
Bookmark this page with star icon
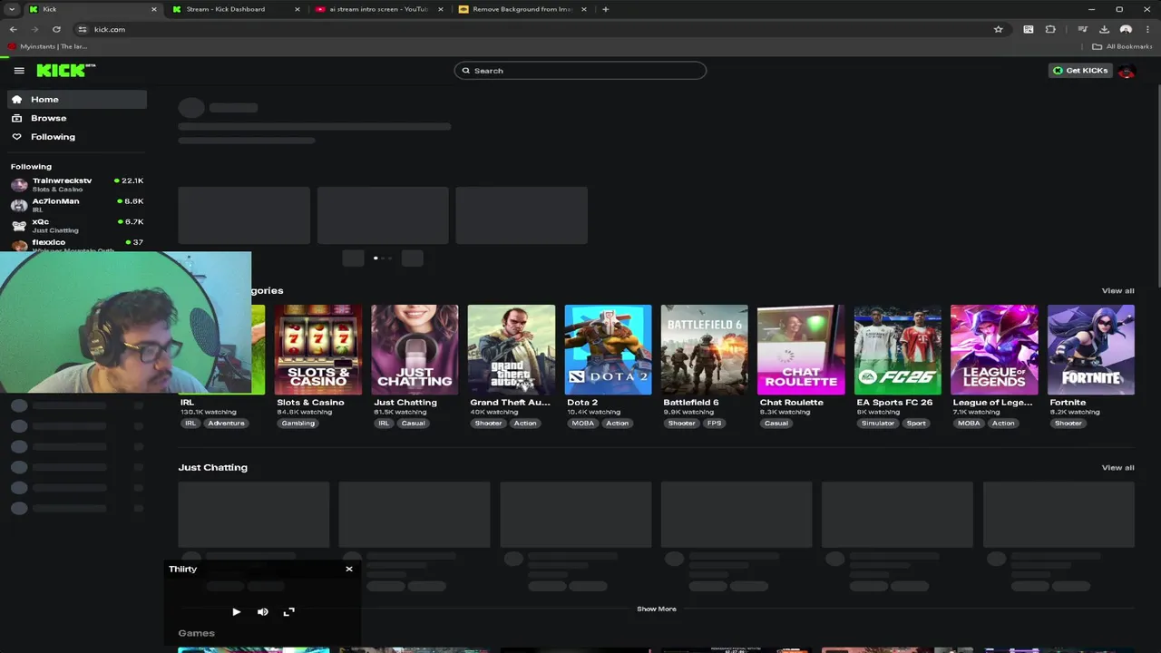999,29
